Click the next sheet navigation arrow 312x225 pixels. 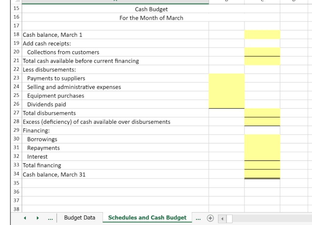click(37, 218)
